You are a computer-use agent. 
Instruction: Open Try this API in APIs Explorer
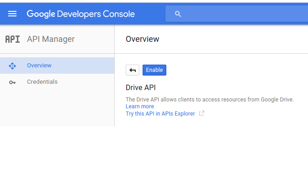160,114
